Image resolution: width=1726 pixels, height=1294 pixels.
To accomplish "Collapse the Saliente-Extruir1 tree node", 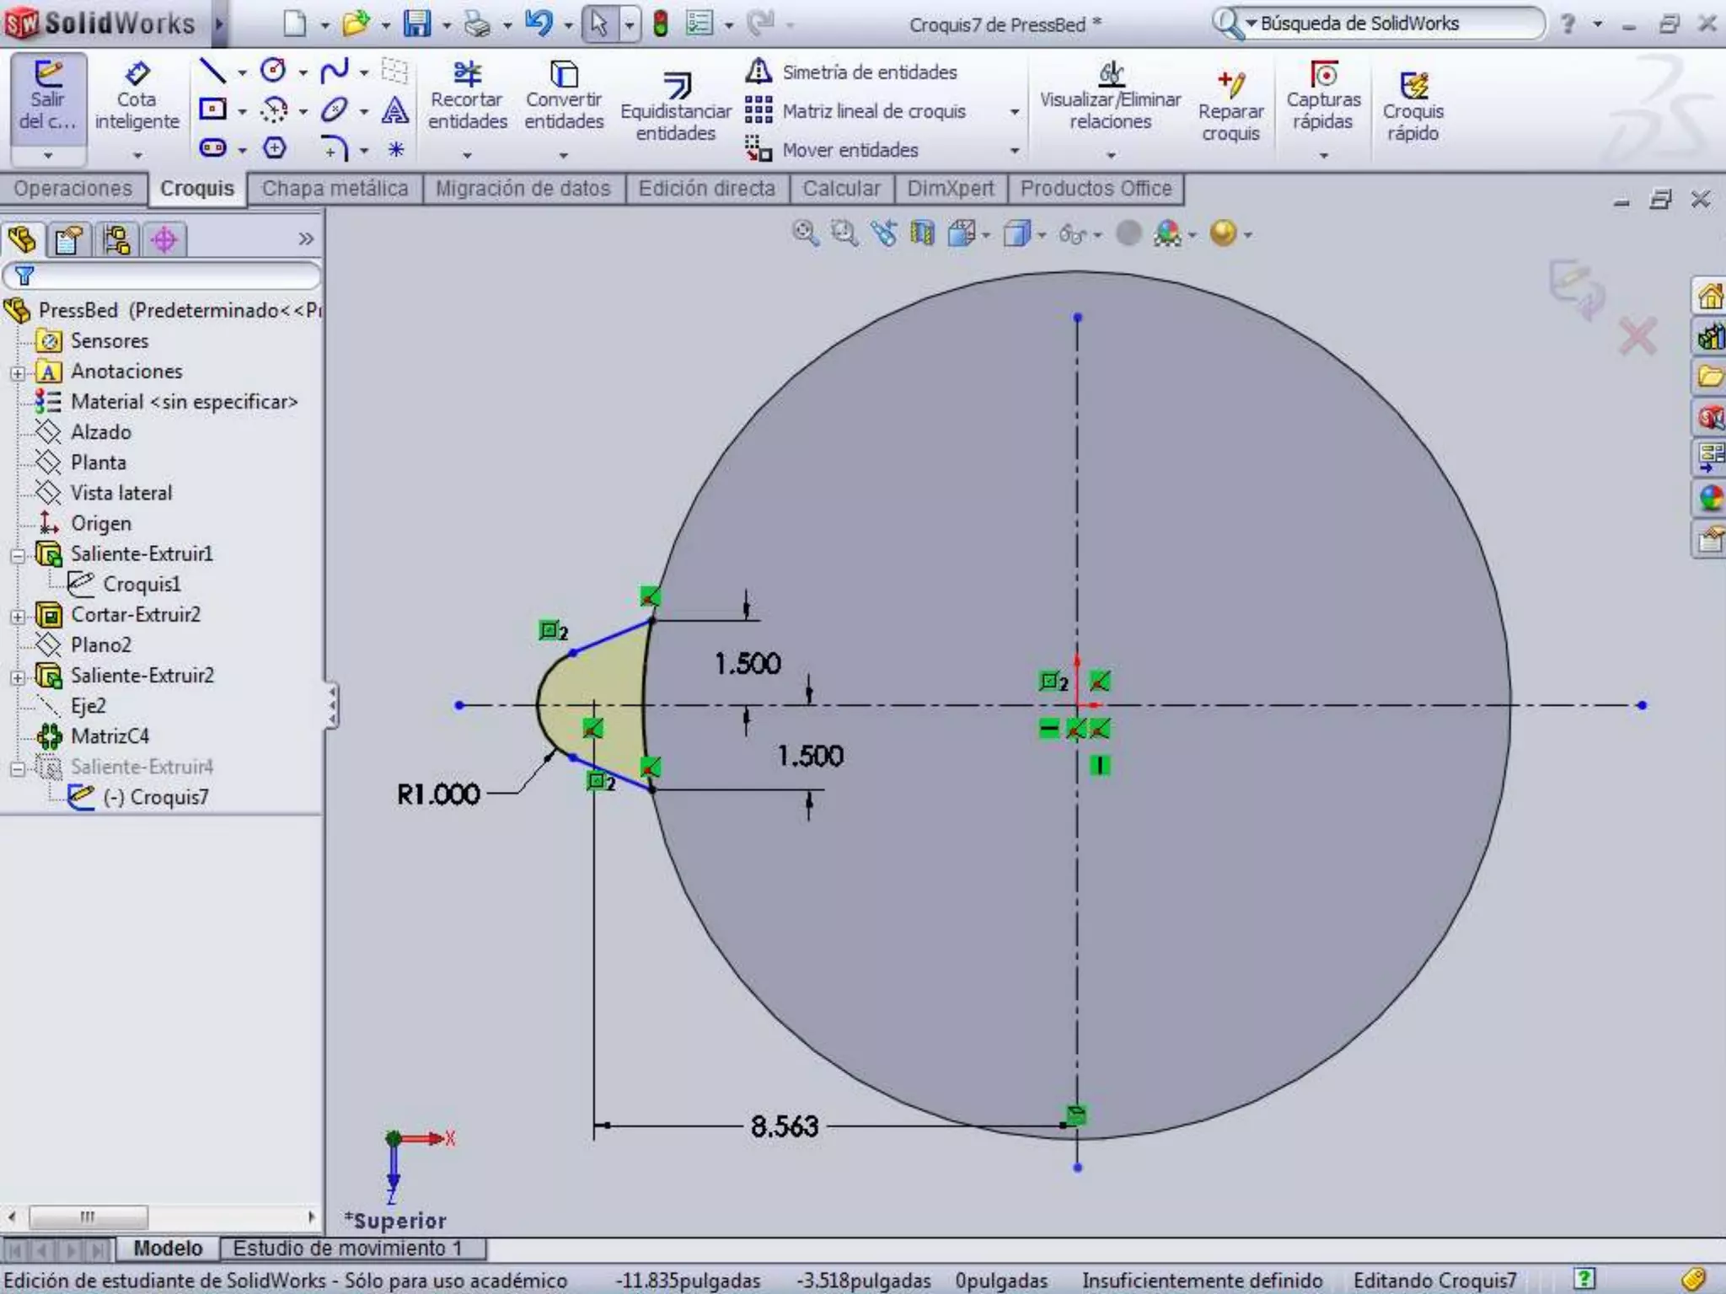I will (x=17, y=555).
